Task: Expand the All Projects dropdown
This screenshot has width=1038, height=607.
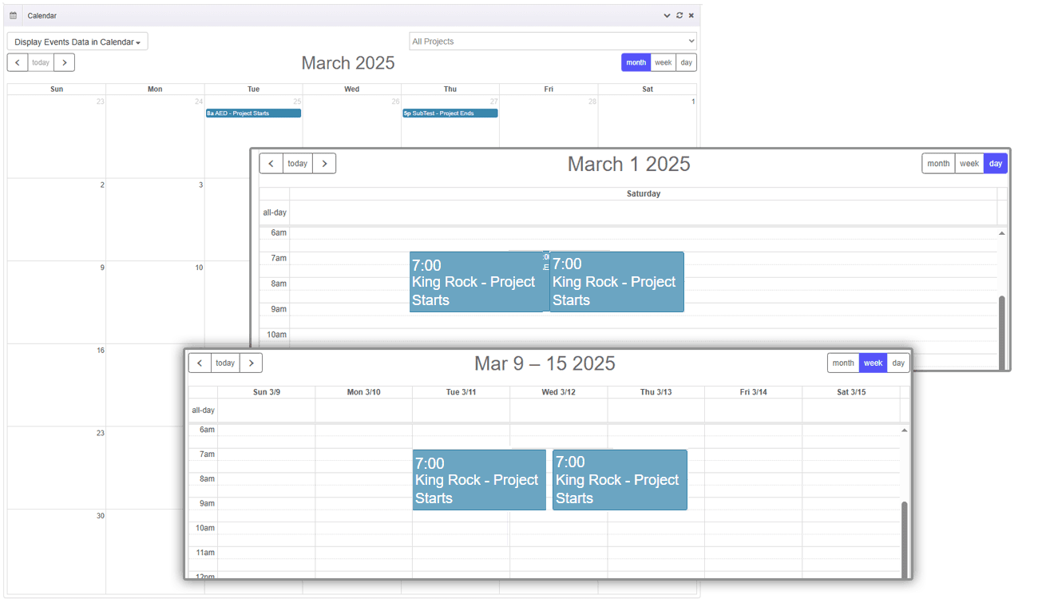Action: 553,42
